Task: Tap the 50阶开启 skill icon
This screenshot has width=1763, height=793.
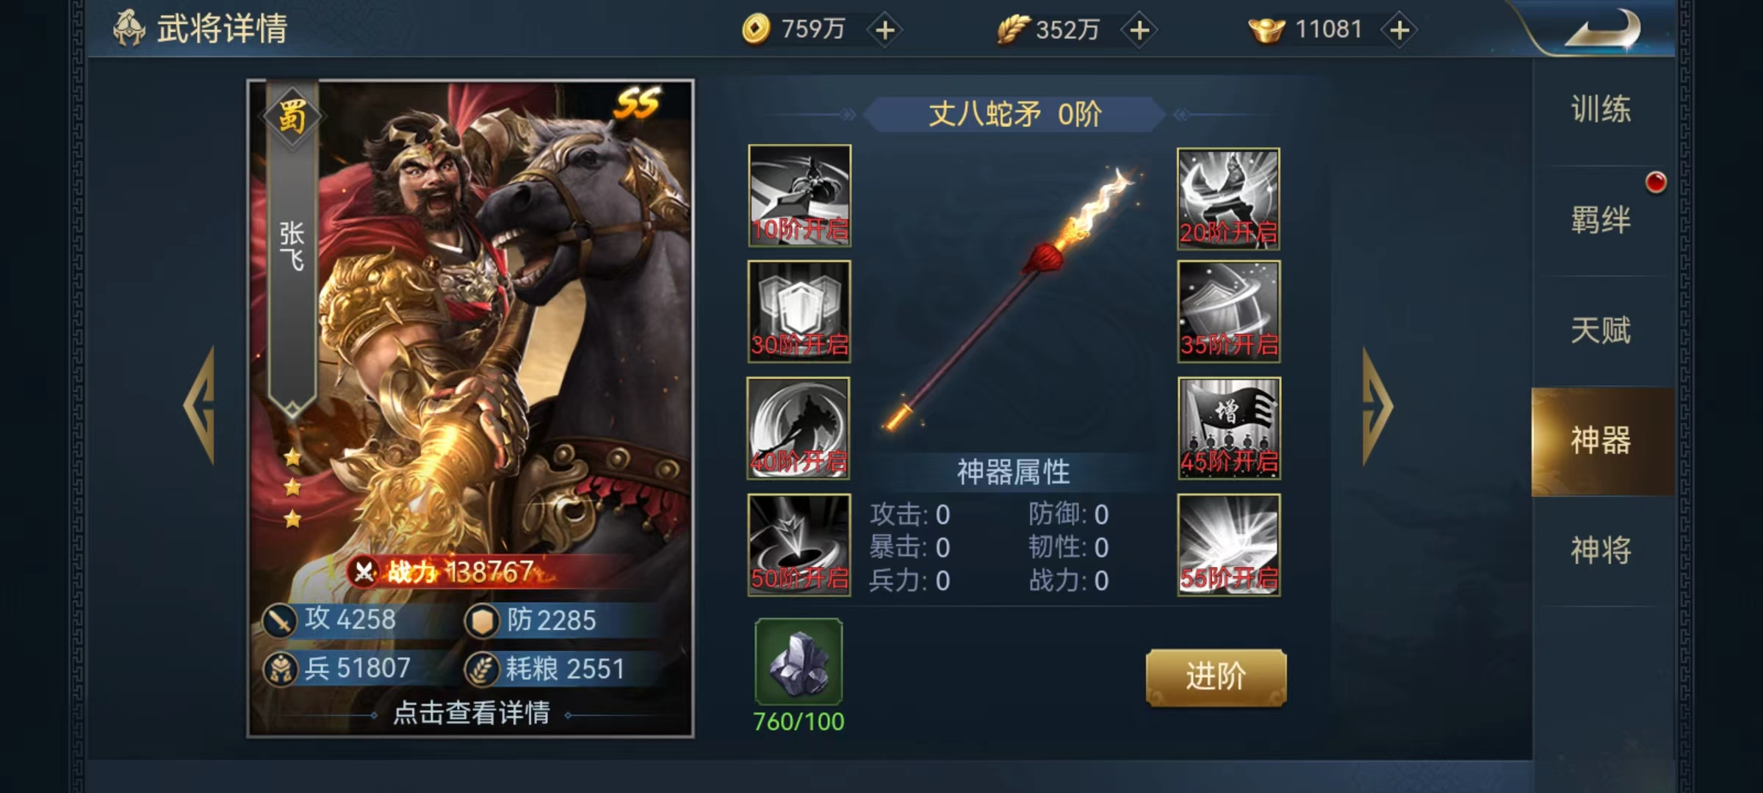Action: coord(799,545)
